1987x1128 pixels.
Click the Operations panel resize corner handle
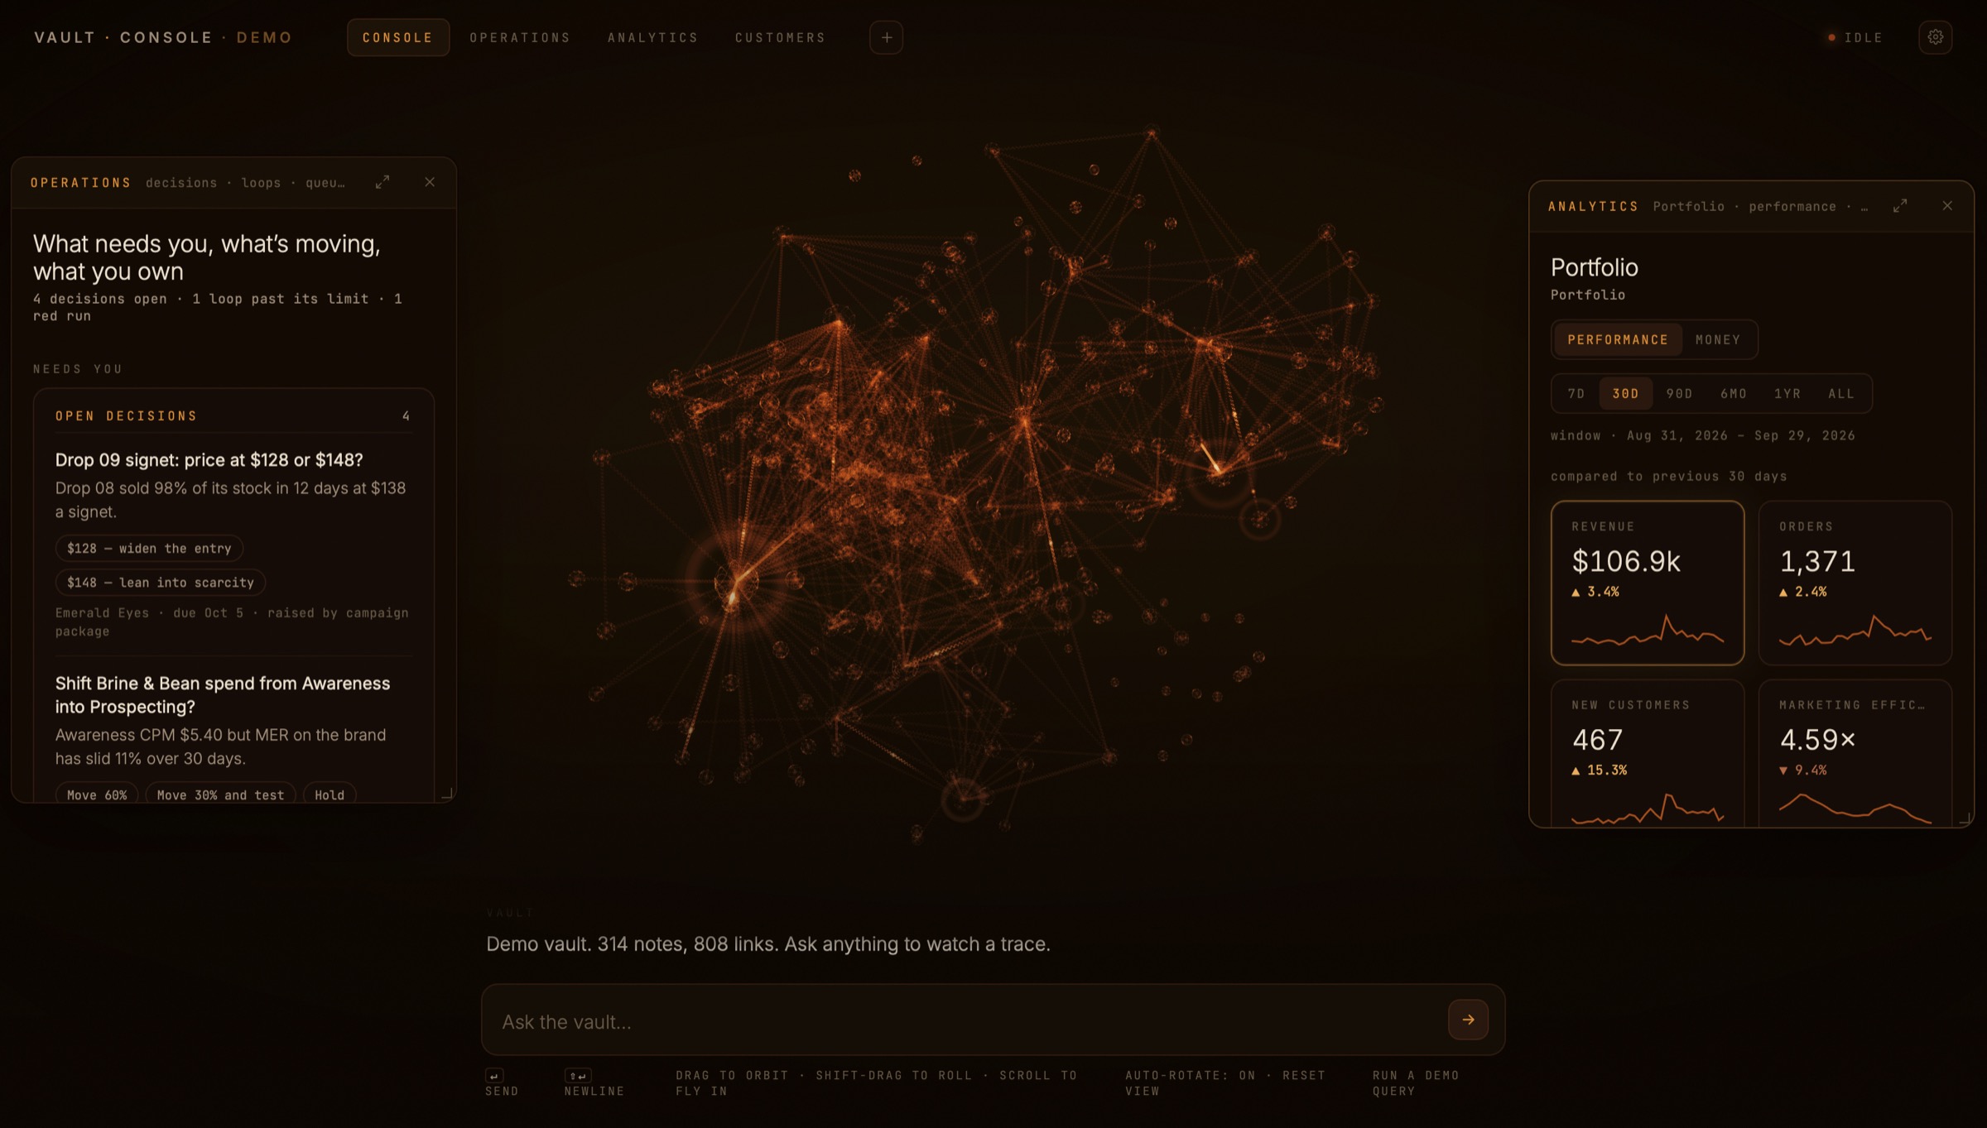click(447, 794)
